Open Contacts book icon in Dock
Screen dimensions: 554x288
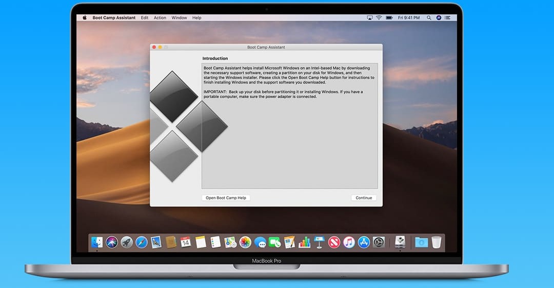(x=171, y=242)
